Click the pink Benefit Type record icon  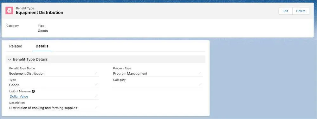point(9,10)
